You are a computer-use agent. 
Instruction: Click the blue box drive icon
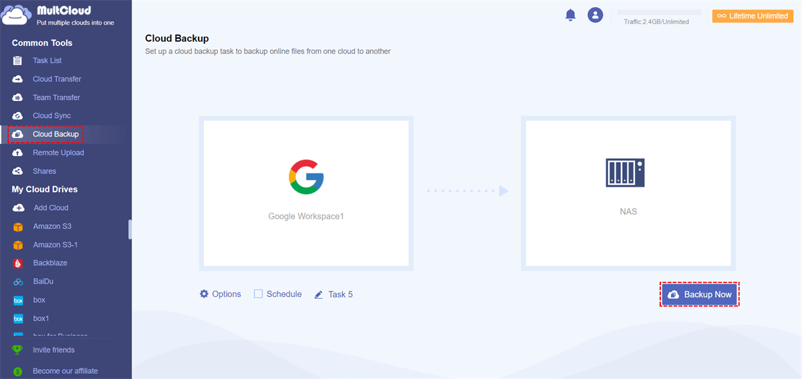[x=18, y=300]
